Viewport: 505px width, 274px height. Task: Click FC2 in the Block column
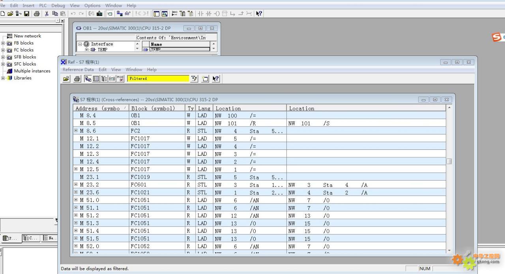[135, 131]
